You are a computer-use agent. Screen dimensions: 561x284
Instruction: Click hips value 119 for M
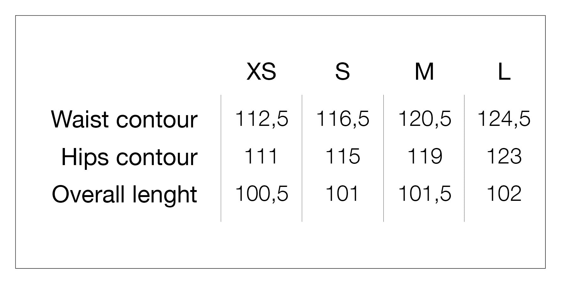(x=425, y=156)
